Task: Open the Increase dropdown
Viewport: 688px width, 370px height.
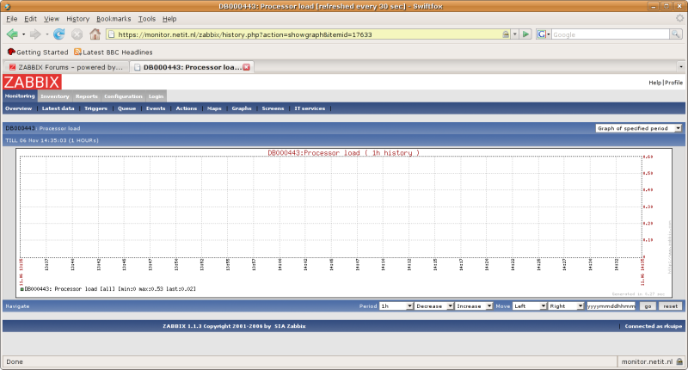Action: click(x=474, y=306)
